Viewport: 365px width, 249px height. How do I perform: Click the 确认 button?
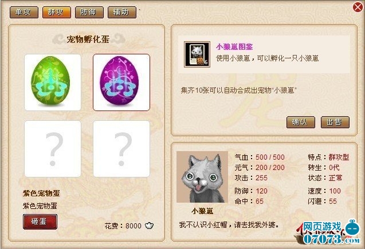point(300,122)
